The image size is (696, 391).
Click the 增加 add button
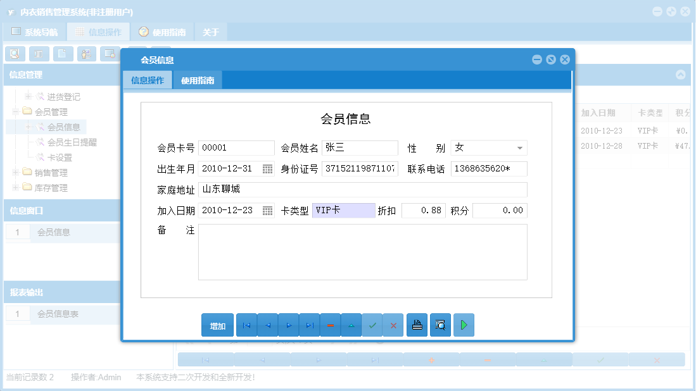click(217, 325)
